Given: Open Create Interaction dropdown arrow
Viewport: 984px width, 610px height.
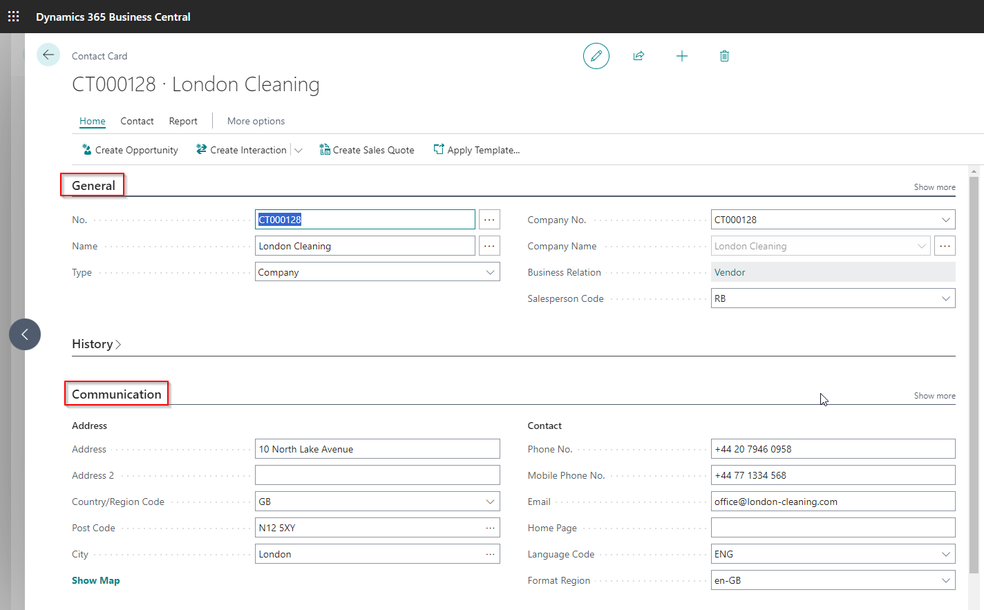Looking at the screenshot, I should 299,150.
